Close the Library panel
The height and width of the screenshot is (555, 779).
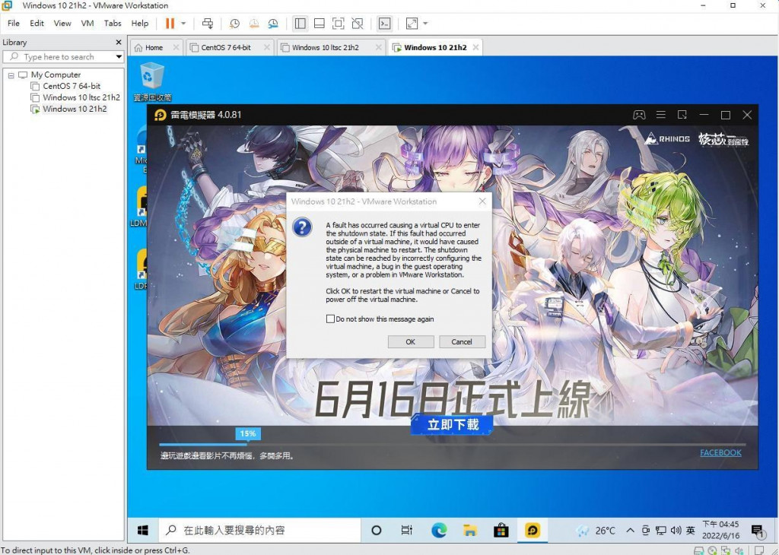(118, 43)
